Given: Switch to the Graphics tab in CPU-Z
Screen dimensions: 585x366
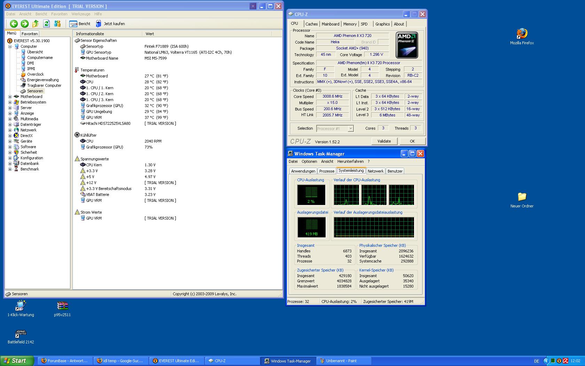Looking at the screenshot, I should pos(383,24).
